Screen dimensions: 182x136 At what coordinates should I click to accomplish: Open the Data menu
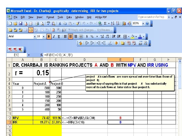(69, 17)
